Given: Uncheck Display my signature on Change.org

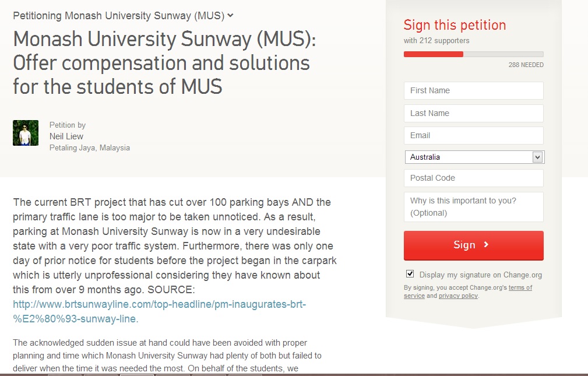Looking at the screenshot, I should click(x=410, y=273).
